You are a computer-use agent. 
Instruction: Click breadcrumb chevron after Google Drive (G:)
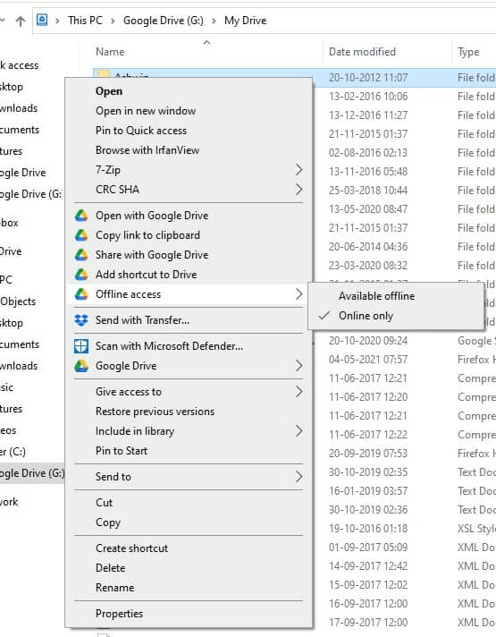coord(214,21)
